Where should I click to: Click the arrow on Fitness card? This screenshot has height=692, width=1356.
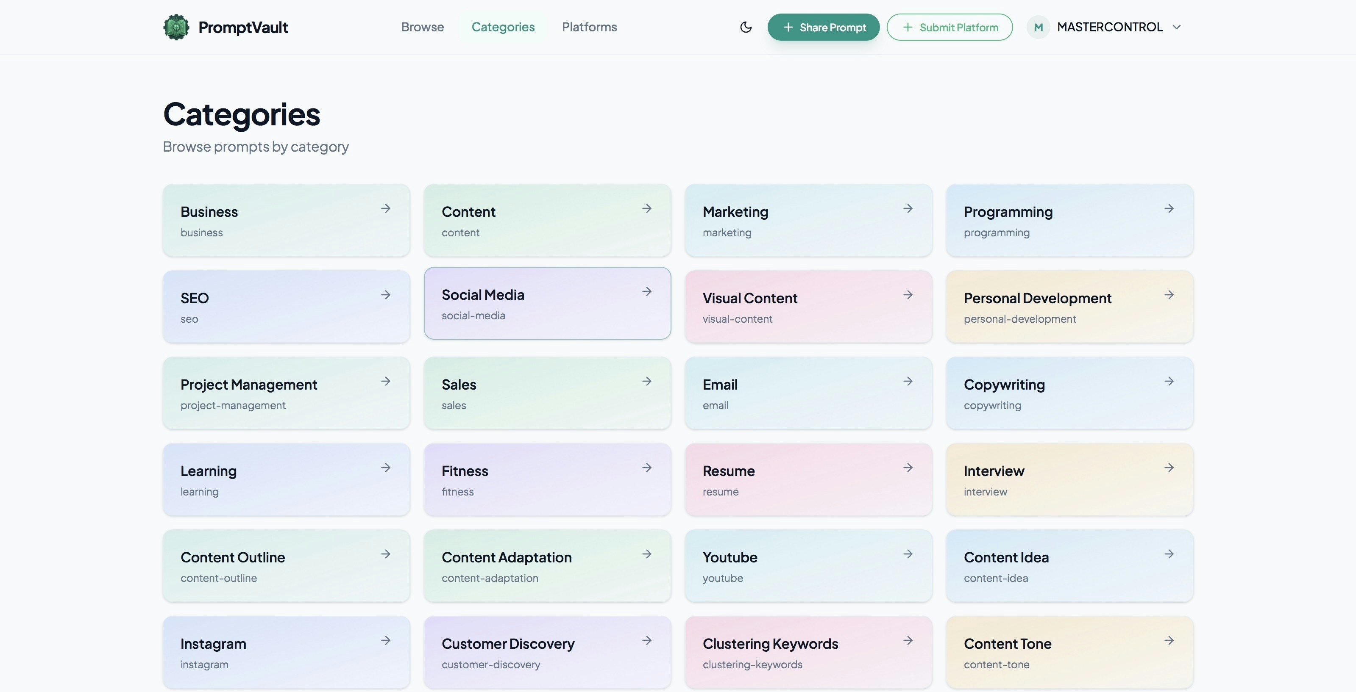click(646, 468)
